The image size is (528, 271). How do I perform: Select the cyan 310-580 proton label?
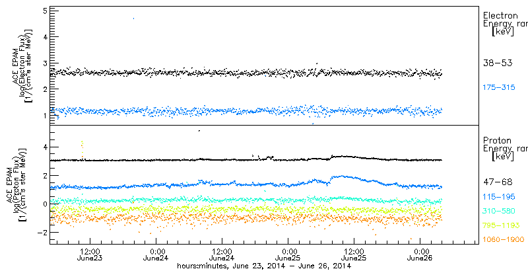tap(499, 211)
